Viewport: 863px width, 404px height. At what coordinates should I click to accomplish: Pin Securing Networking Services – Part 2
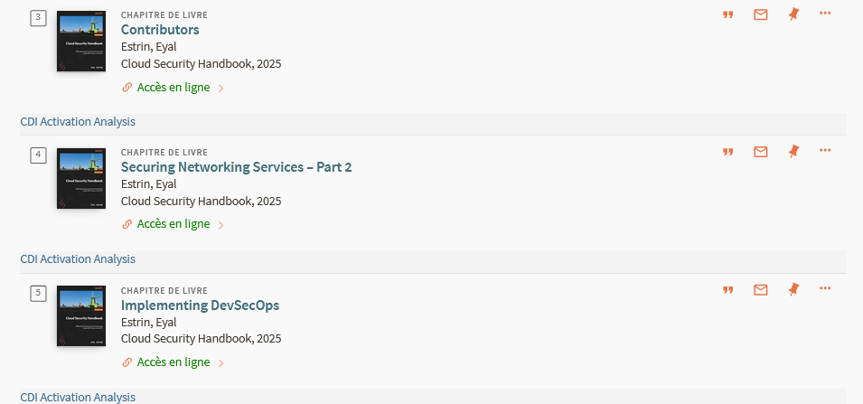tap(793, 151)
